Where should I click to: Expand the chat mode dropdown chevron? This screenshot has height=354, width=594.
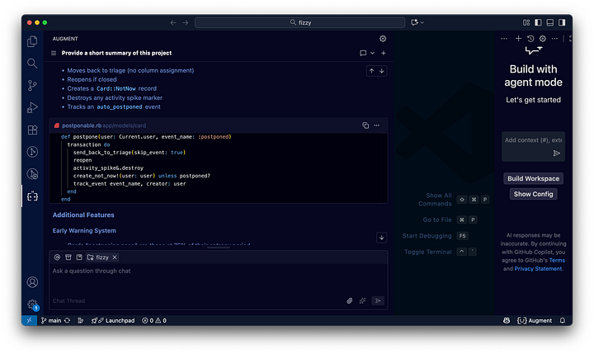372,53
